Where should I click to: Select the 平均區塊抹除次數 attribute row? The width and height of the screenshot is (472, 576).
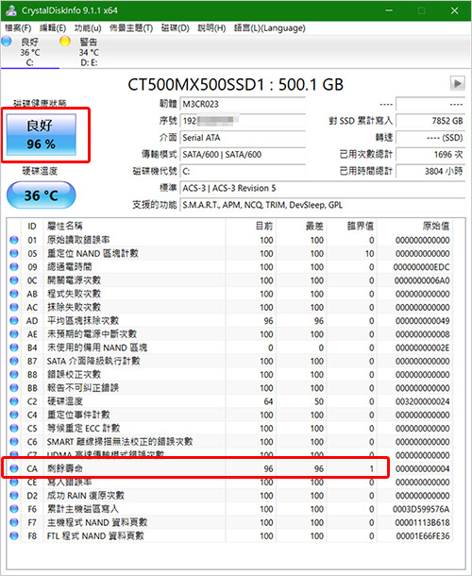(230, 321)
